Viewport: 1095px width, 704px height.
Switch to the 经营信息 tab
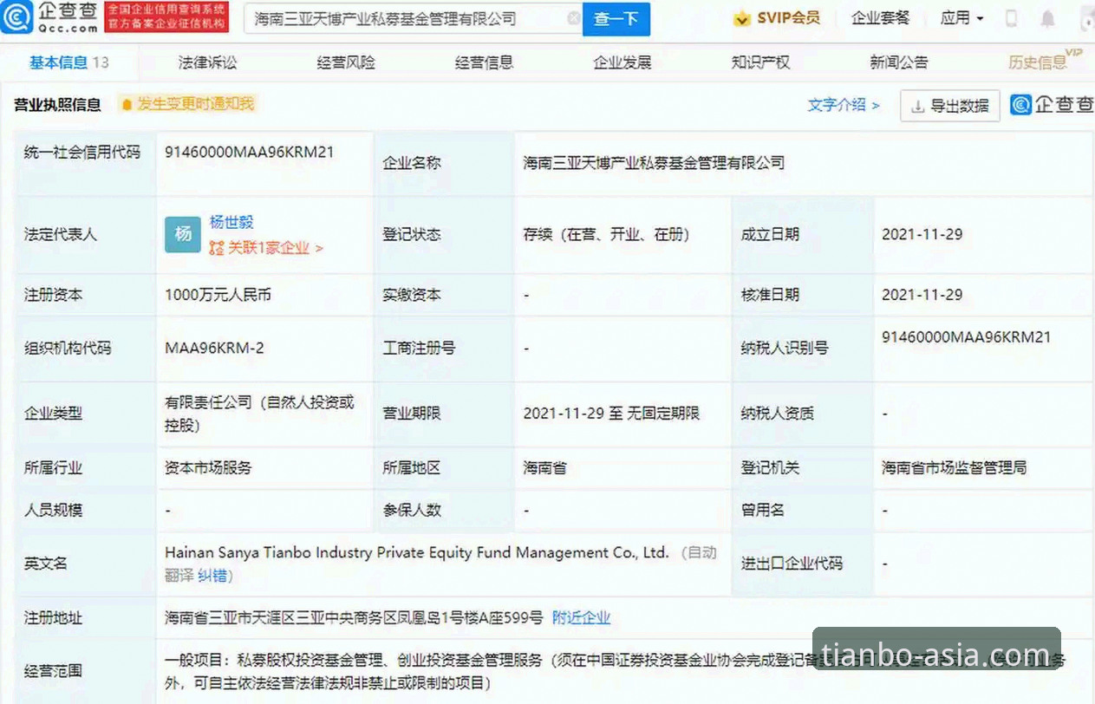tap(484, 62)
